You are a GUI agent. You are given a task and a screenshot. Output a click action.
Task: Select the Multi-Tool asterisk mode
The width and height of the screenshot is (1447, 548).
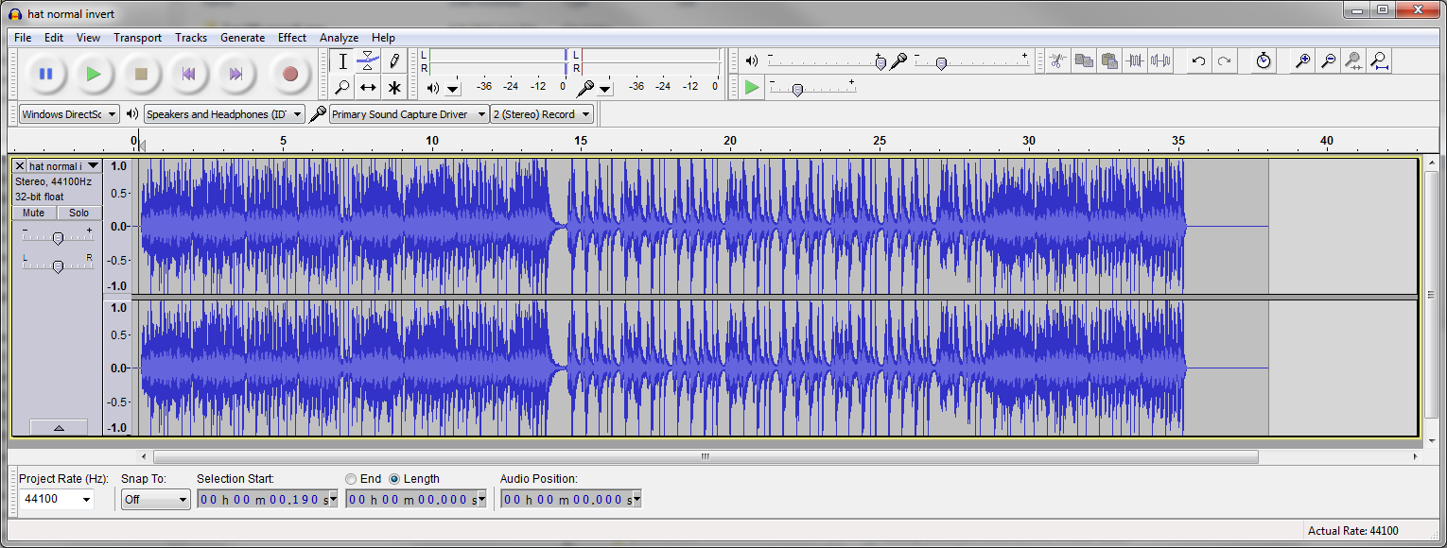click(393, 87)
